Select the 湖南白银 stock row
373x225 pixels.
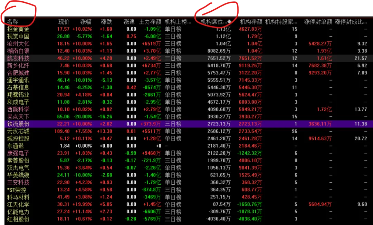point(189,51)
